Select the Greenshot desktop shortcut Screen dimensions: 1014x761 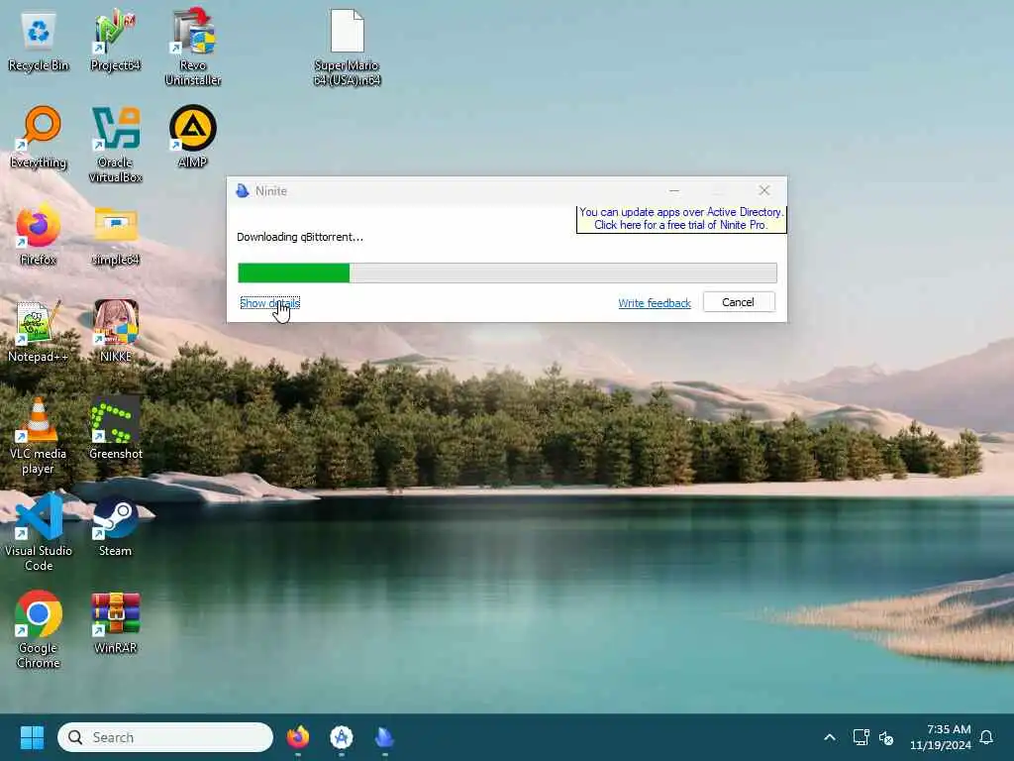click(115, 429)
